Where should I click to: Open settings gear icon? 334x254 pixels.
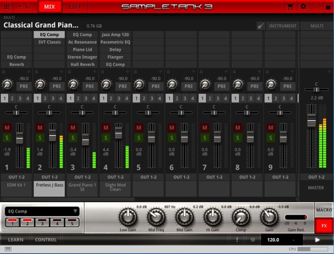click(x=303, y=7)
